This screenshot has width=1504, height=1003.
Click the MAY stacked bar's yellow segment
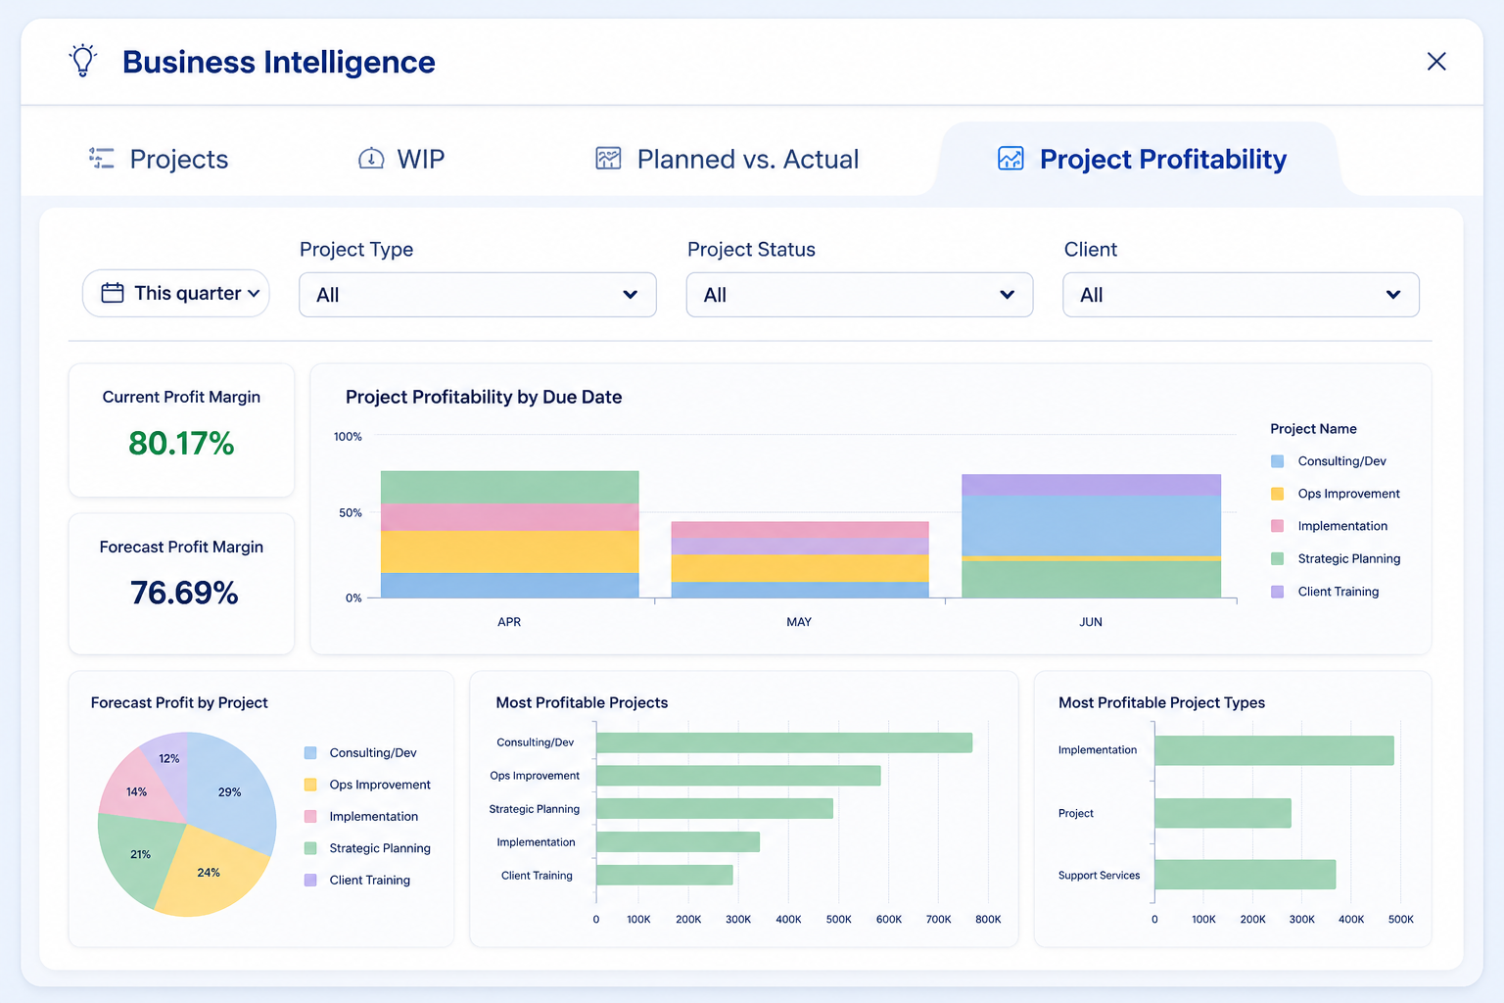800,568
